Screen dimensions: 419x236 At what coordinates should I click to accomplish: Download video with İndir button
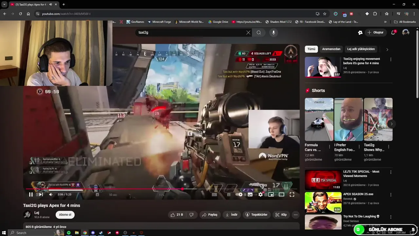[231, 215]
